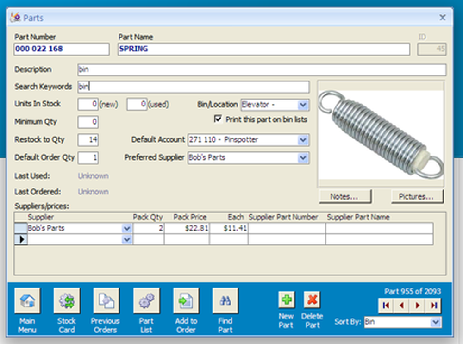The image size is (463, 344).
Task: Change the Default Account selection
Action: [303, 140]
